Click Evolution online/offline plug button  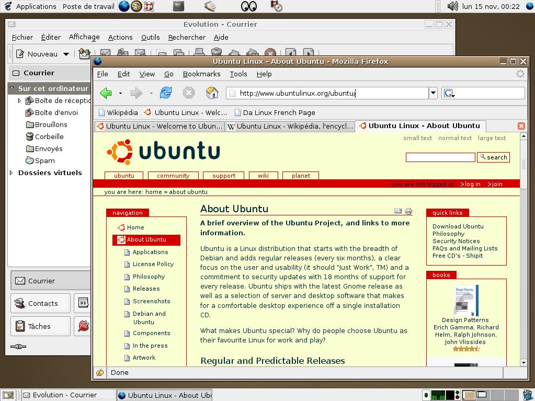83,326
